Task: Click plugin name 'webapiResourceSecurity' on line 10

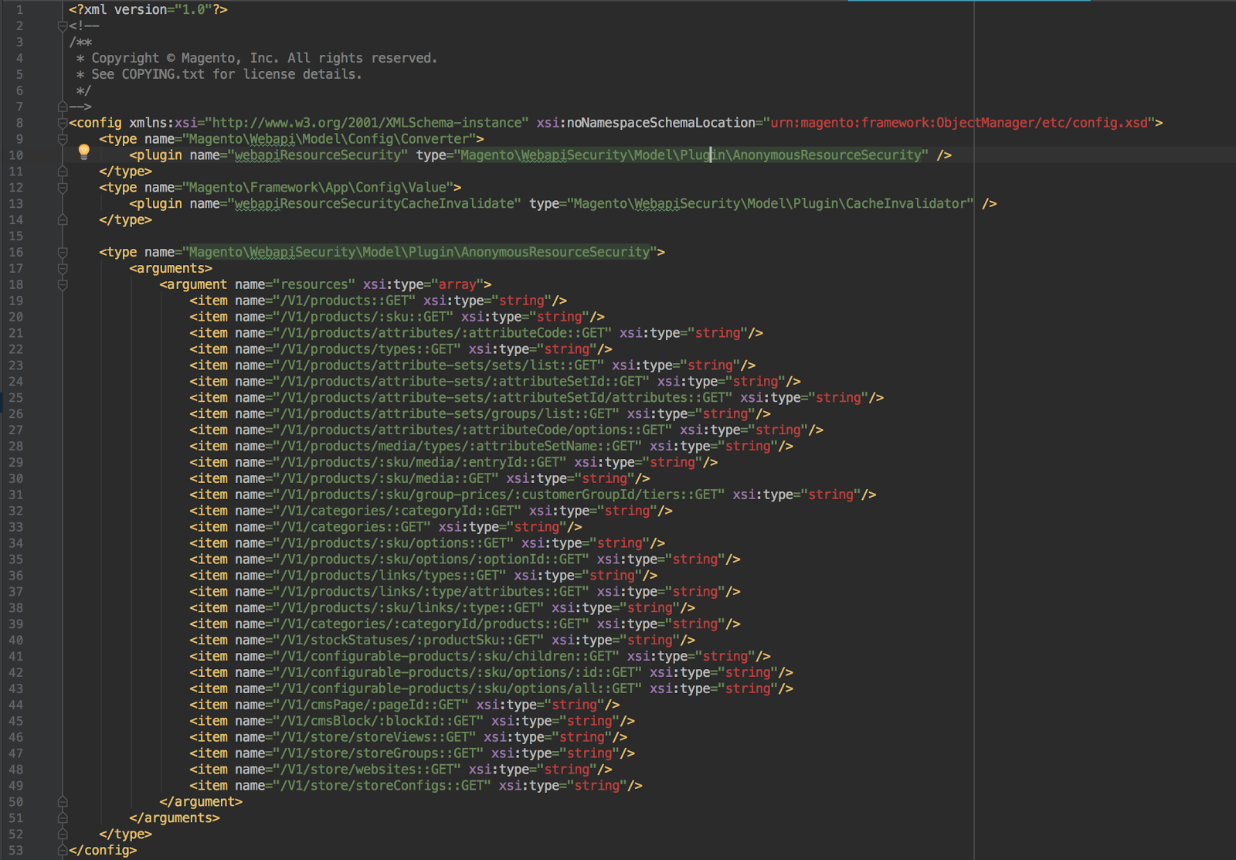Action: 317,155
